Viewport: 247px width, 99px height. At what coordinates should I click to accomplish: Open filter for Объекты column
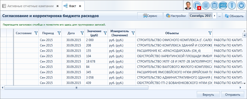210,33
